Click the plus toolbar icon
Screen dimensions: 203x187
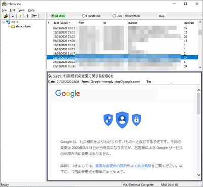coord(27,16)
